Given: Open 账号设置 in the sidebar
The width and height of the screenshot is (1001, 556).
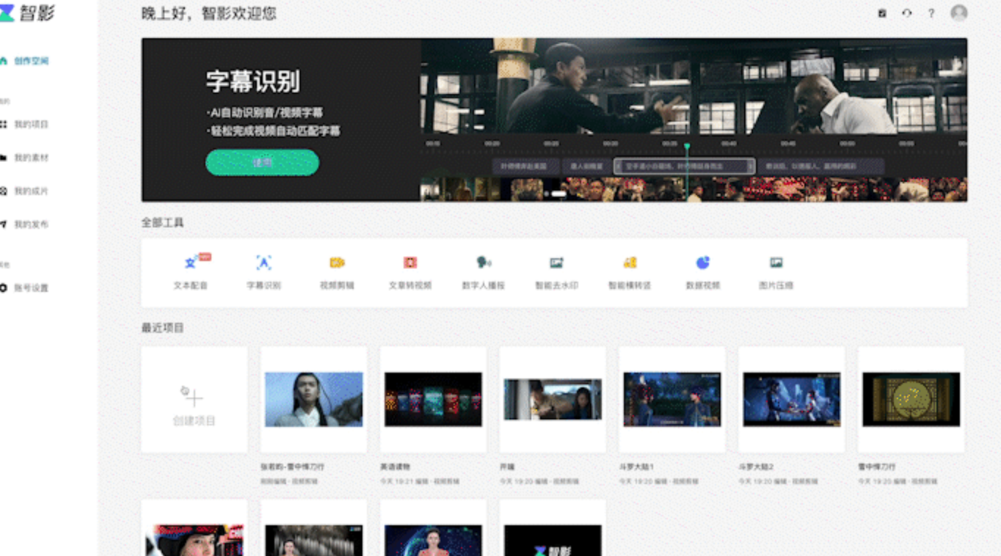Looking at the screenshot, I should pyautogui.click(x=25, y=288).
